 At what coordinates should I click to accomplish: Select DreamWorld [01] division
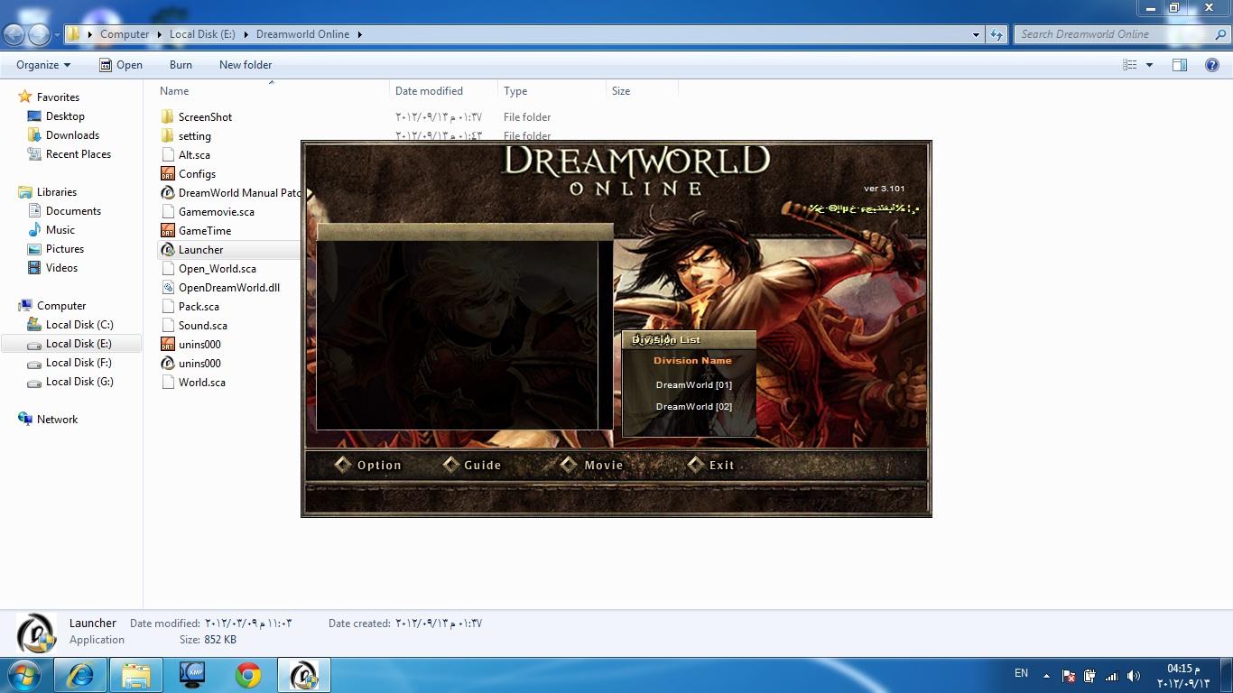point(693,385)
